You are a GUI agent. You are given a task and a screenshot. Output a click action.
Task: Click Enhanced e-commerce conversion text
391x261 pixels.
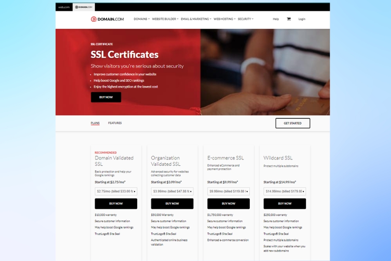[x=228, y=240]
